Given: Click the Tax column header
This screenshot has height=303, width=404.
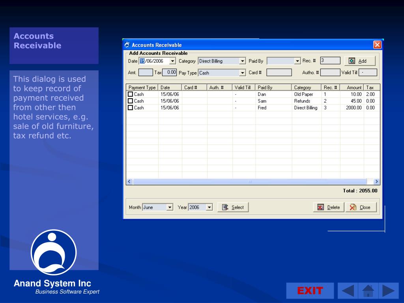Looking at the screenshot, I should click(x=372, y=87).
